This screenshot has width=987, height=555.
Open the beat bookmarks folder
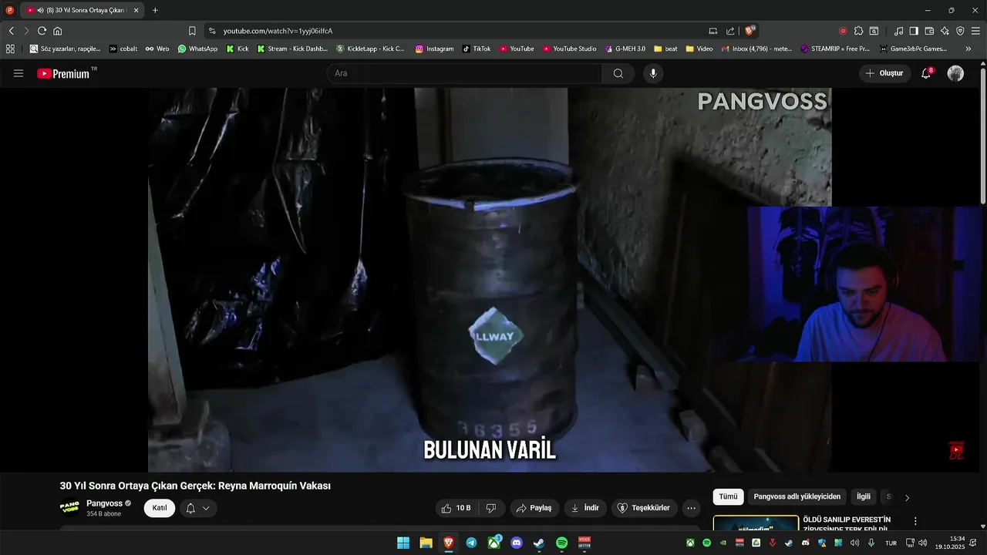tap(665, 49)
